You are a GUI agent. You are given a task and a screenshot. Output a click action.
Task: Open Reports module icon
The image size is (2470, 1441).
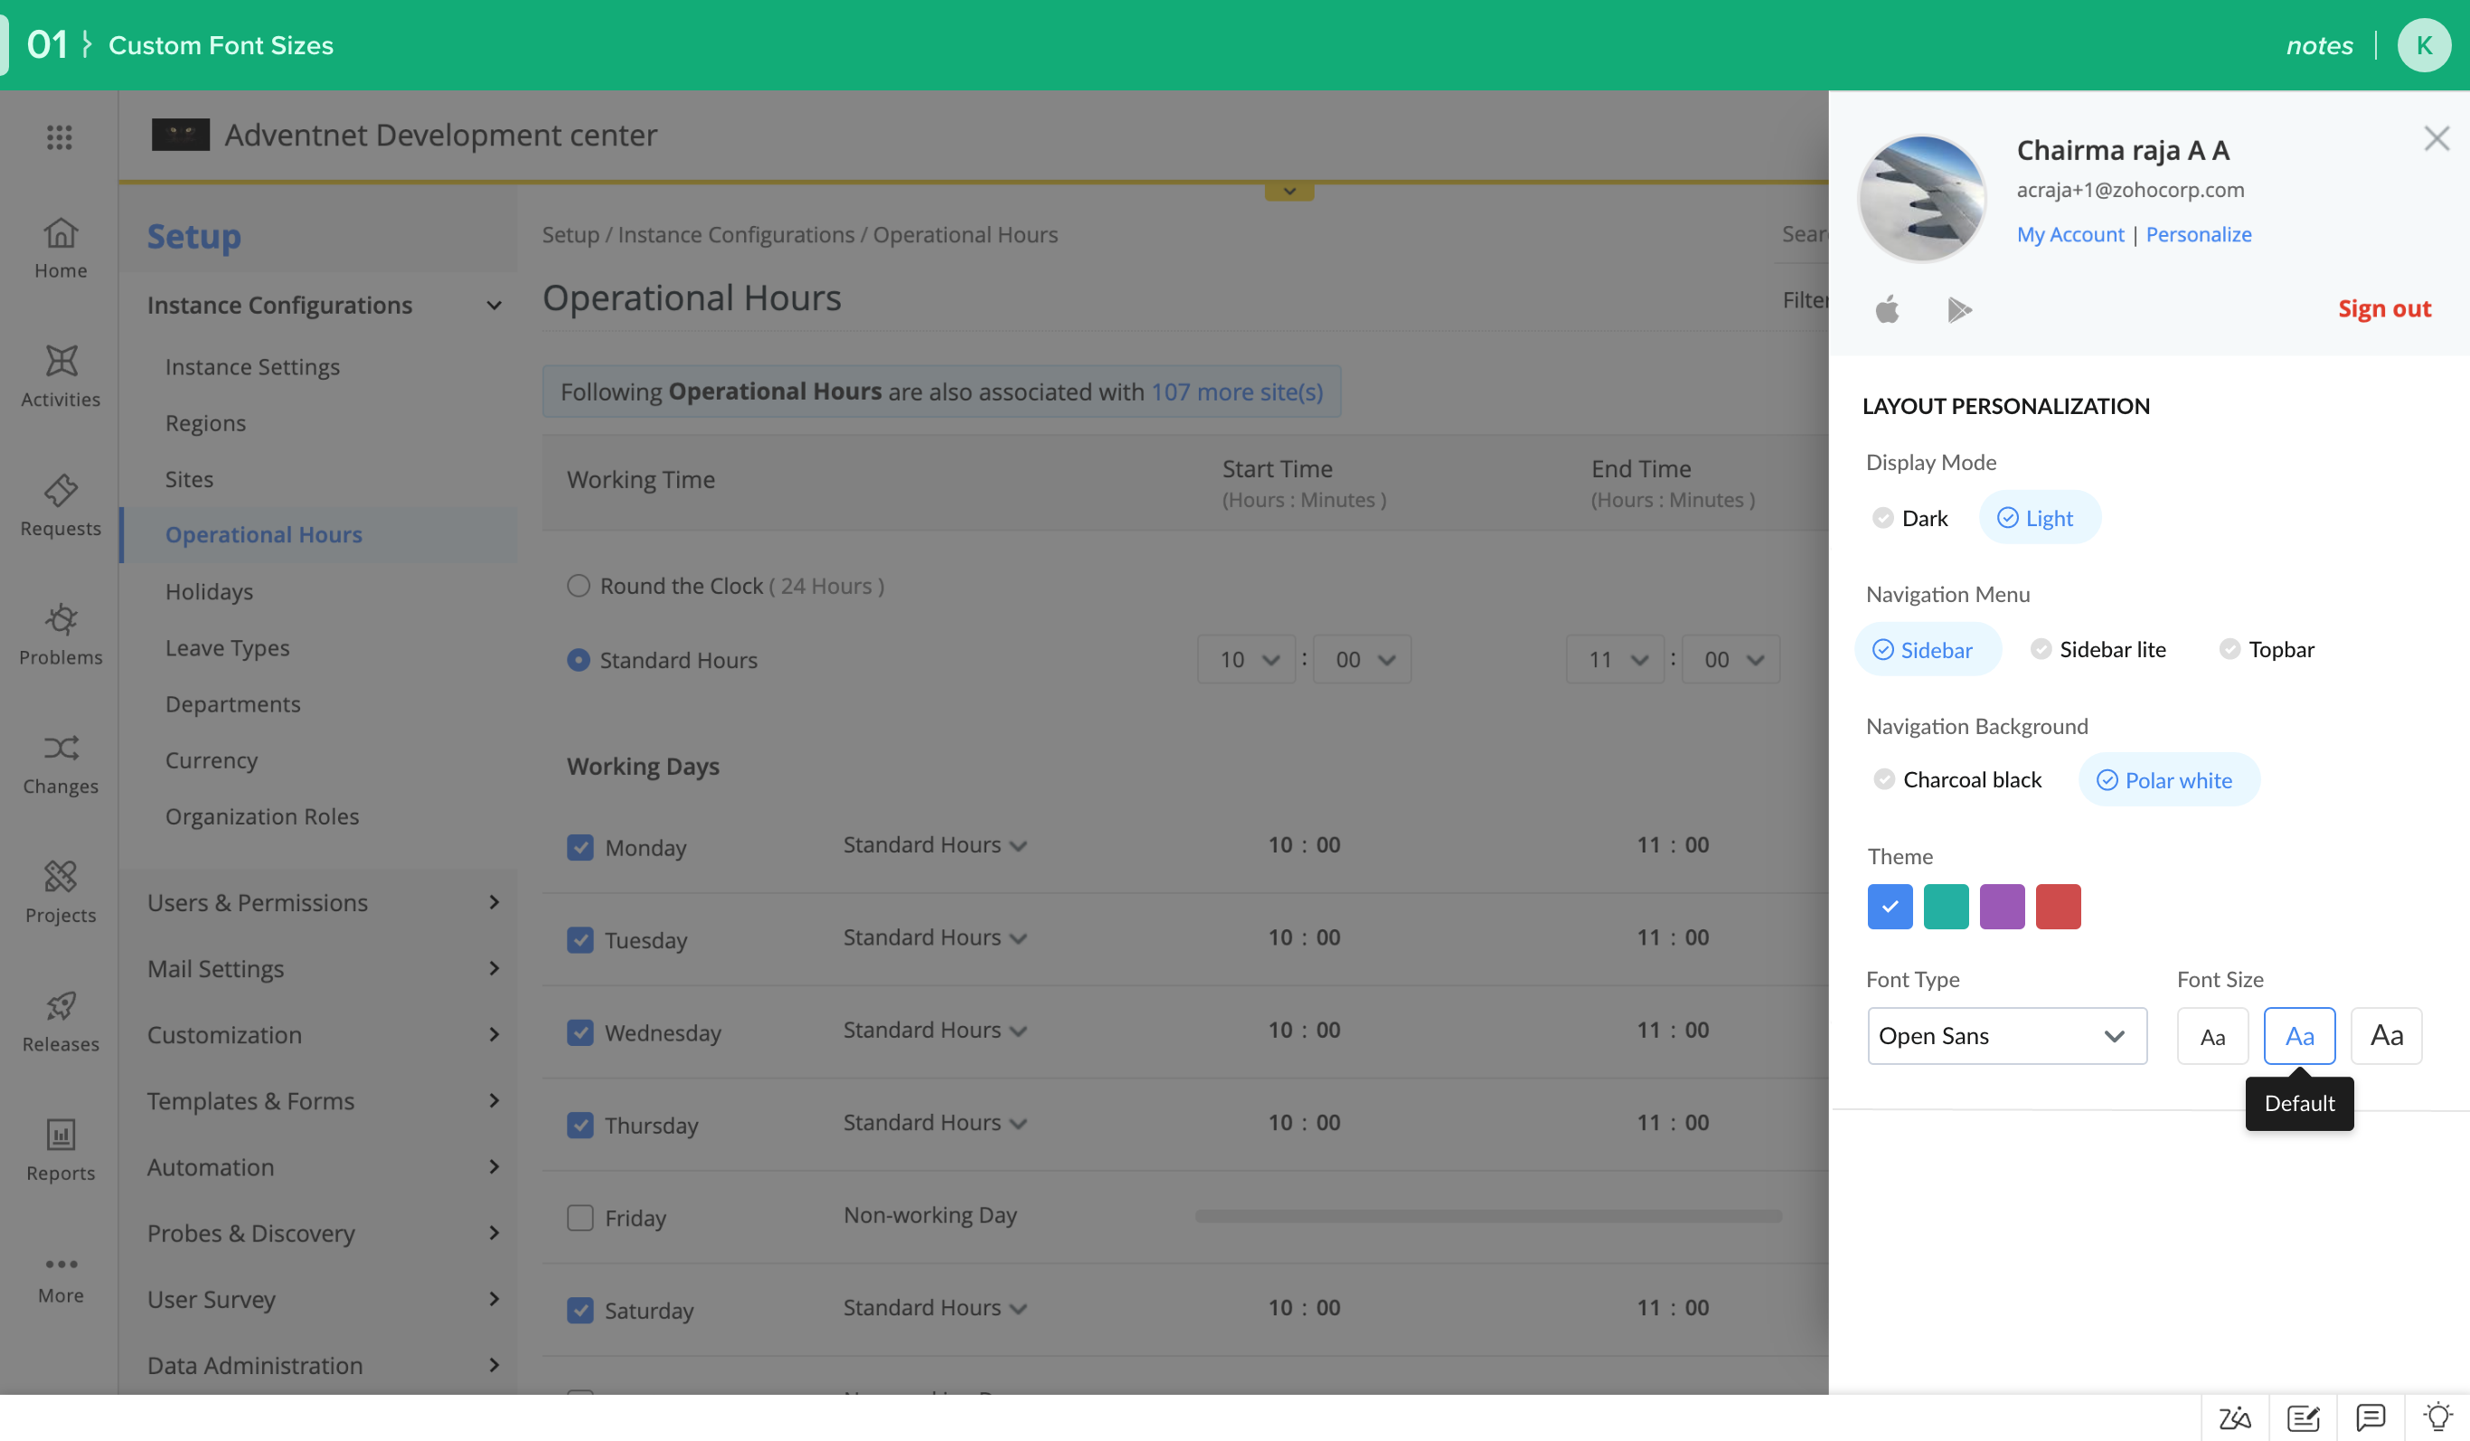click(x=61, y=1150)
